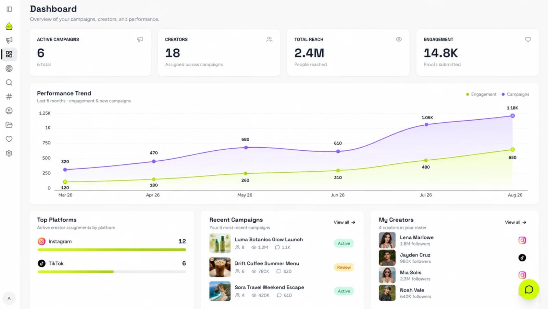The height and width of the screenshot is (309, 548).
Task: Open the chat bubble button
Action: [x=529, y=289]
